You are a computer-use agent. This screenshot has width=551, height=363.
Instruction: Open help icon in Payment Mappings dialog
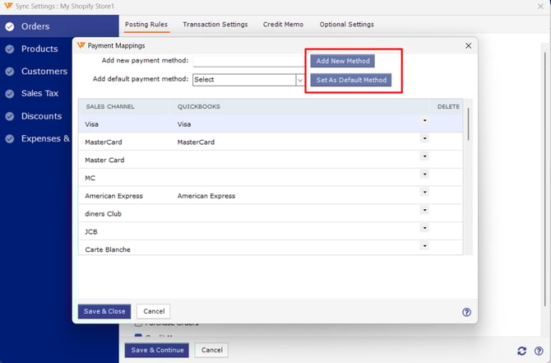[x=466, y=312]
